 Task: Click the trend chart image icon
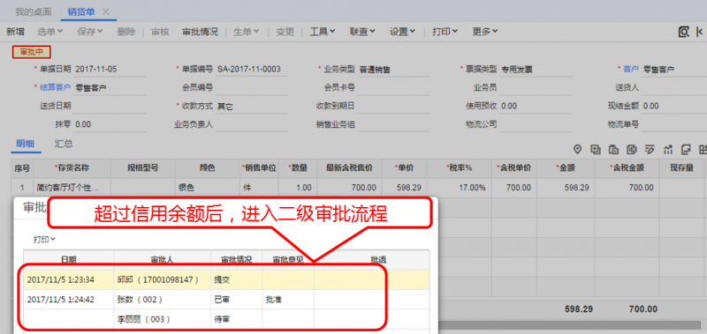[x=686, y=149]
